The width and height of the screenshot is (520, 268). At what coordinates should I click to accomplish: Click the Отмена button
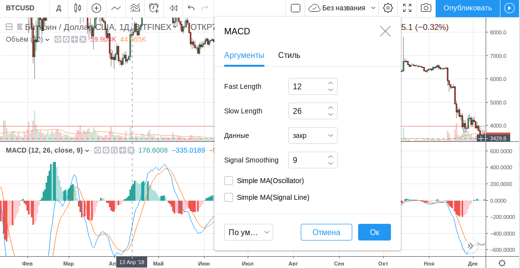pos(326,232)
